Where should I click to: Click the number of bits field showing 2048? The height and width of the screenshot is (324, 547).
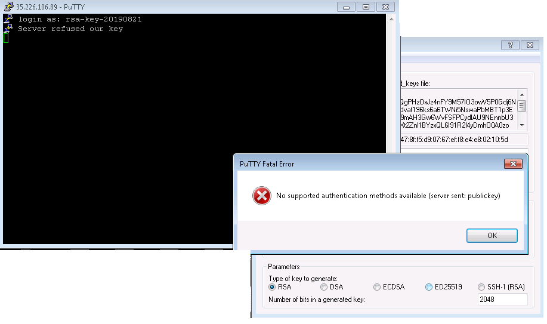click(502, 299)
